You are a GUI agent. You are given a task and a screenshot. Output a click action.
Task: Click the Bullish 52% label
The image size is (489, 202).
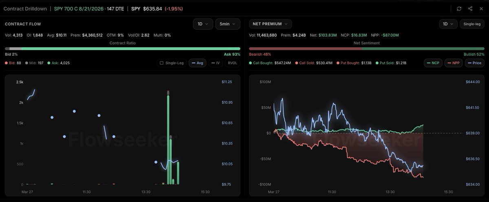[474, 54]
